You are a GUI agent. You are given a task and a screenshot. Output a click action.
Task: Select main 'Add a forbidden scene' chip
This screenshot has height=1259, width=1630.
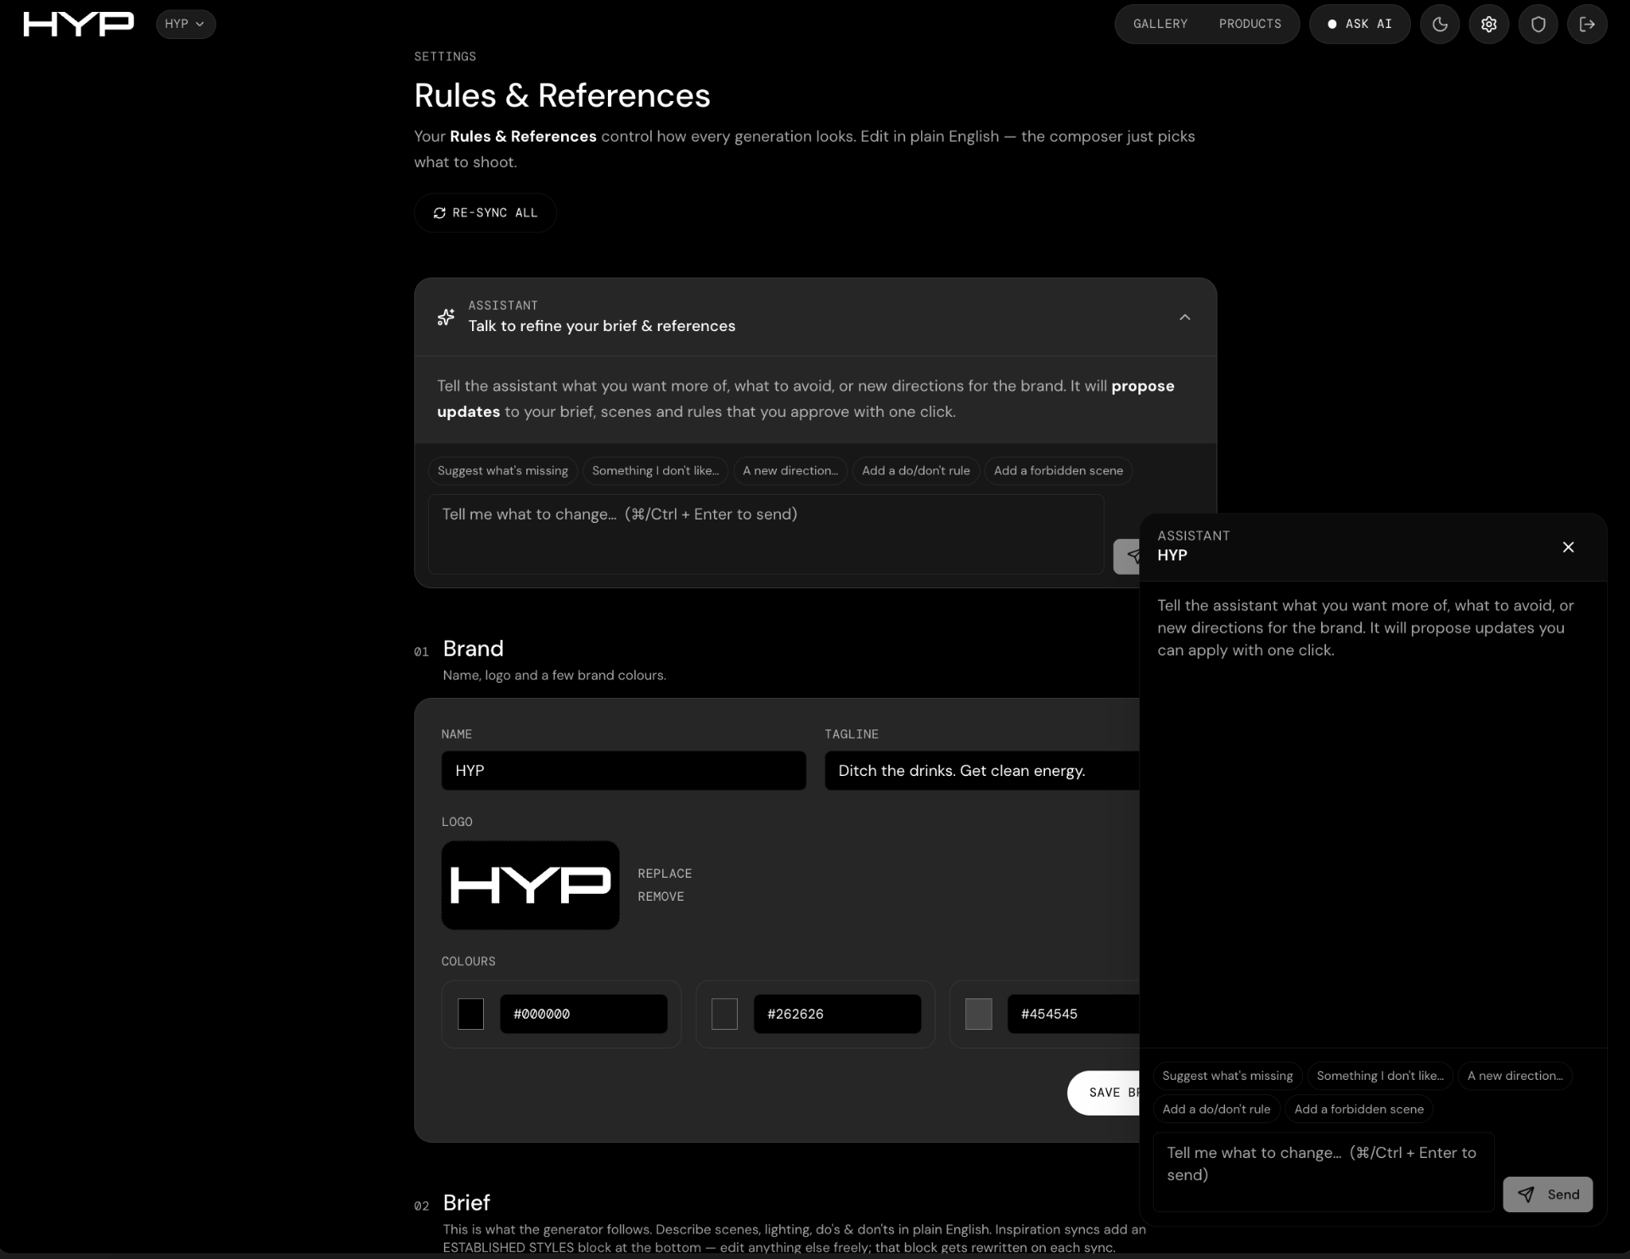click(x=1058, y=470)
